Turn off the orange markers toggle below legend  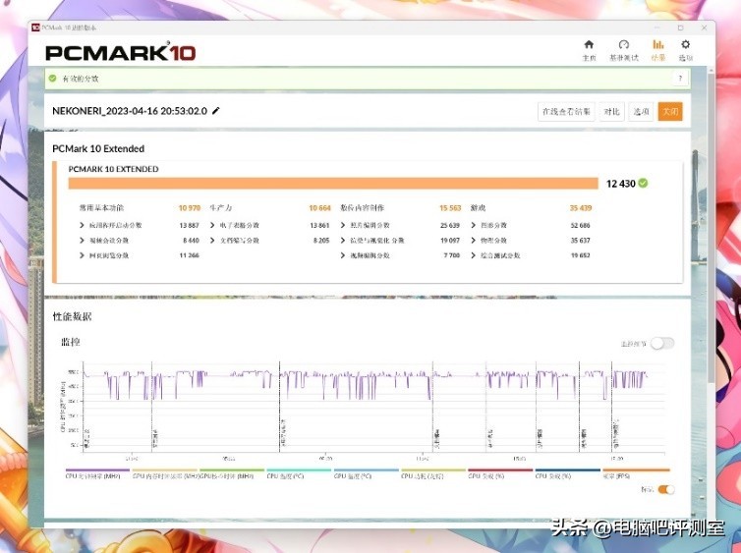tap(665, 489)
